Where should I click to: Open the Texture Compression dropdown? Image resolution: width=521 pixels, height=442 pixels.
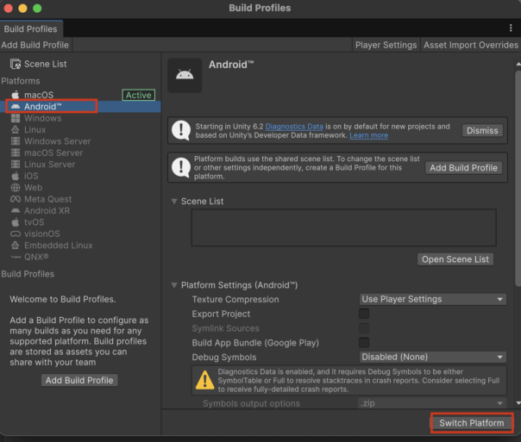pos(432,299)
